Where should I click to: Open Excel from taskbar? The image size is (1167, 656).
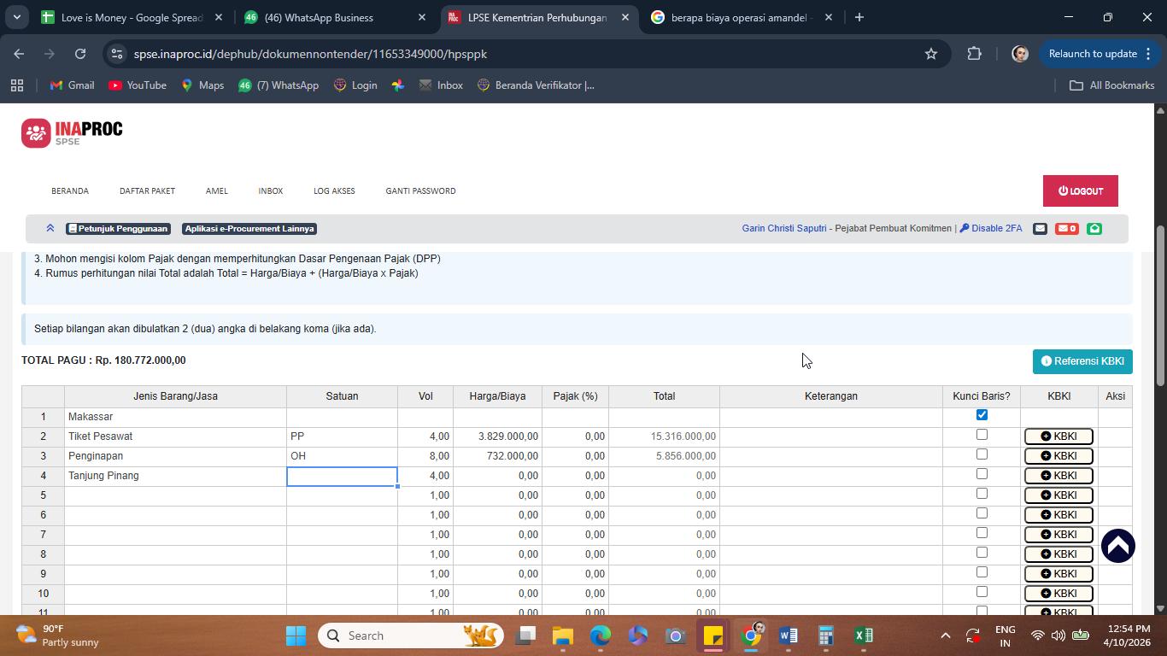click(864, 635)
